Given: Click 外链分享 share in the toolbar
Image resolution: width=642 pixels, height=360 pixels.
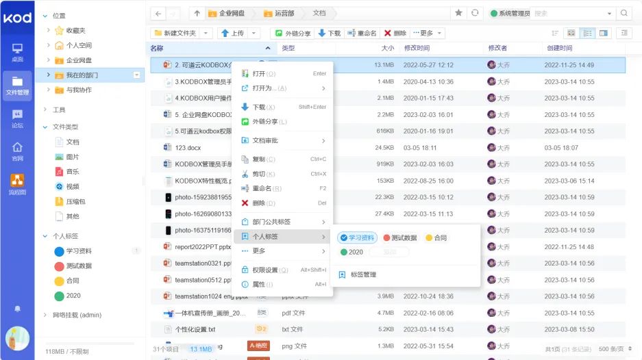Looking at the screenshot, I should [x=293, y=33].
